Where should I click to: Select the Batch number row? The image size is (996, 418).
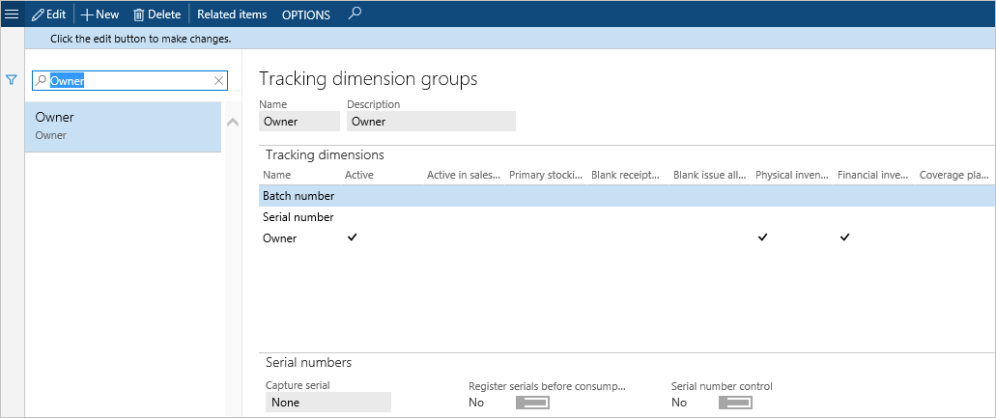coord(299,196)
